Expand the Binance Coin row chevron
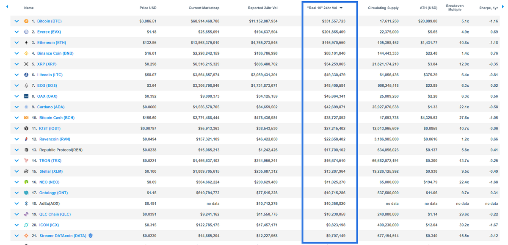This screenshot has height=245, width=508. pyautogui.click(x=17, y=53)
